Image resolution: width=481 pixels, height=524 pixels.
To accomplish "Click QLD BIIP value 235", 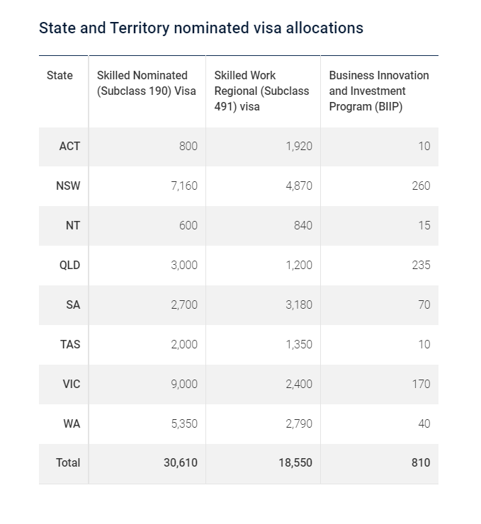I will [x=421, y=266].
